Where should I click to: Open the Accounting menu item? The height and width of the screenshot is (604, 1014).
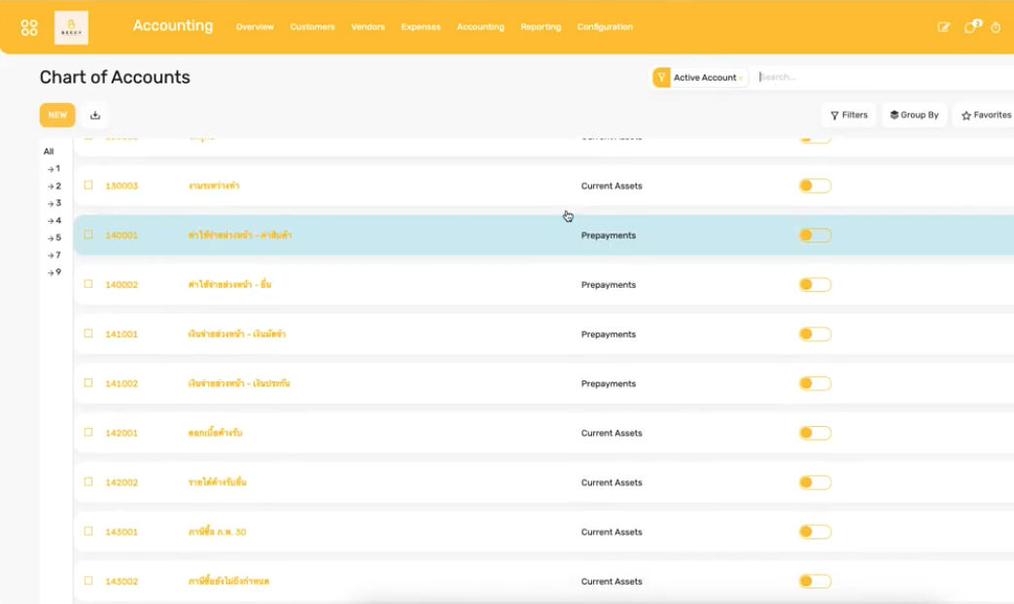[x=480, y=27]
